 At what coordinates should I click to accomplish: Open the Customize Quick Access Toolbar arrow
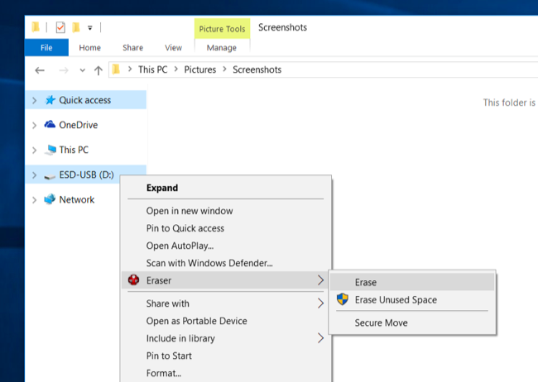coord(89,28)
